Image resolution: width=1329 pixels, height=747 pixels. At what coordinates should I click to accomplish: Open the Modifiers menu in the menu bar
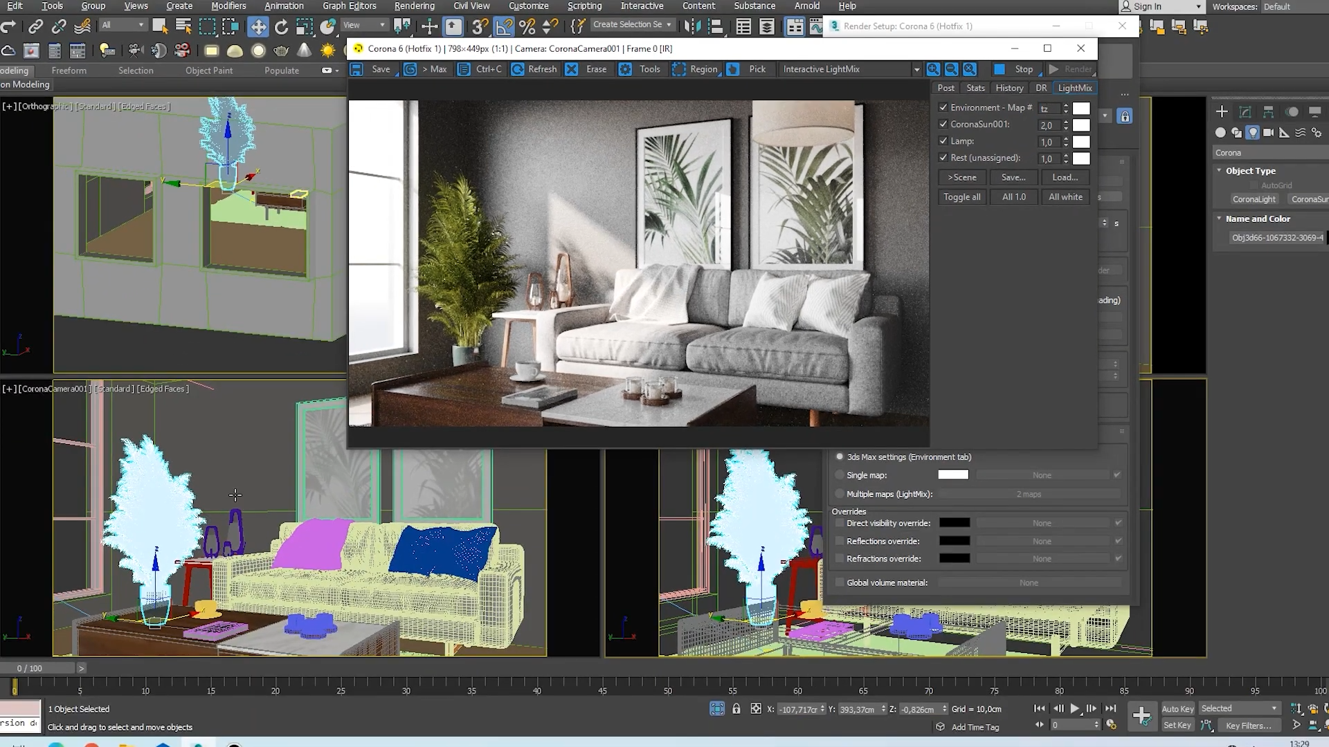227,6
